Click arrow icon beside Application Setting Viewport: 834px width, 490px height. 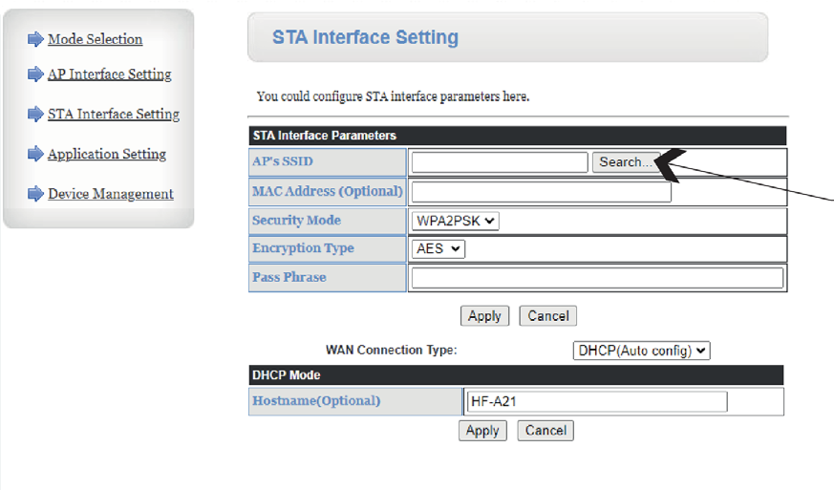coord(35,155)
